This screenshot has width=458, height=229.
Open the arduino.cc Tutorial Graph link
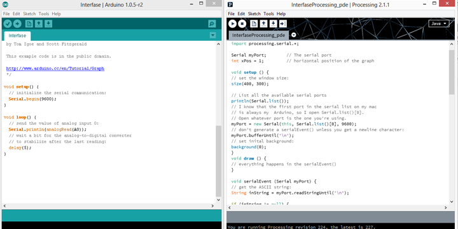55,69
